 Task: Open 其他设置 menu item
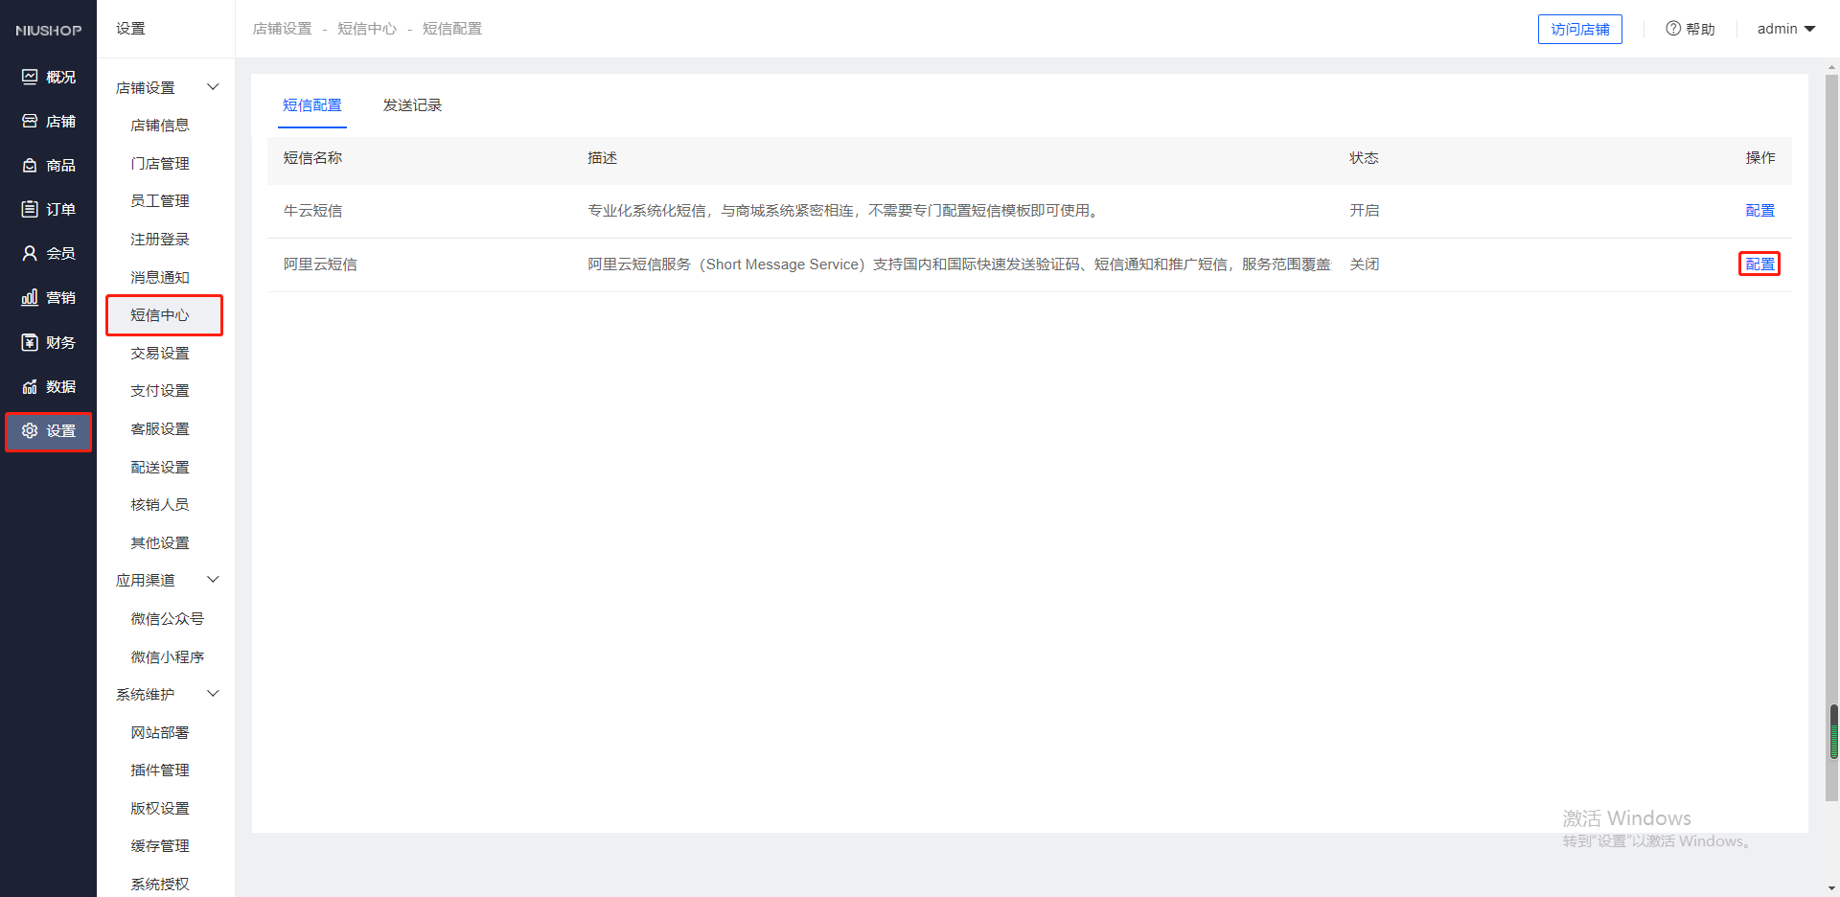pyautogui.click(x=160, y=543)
